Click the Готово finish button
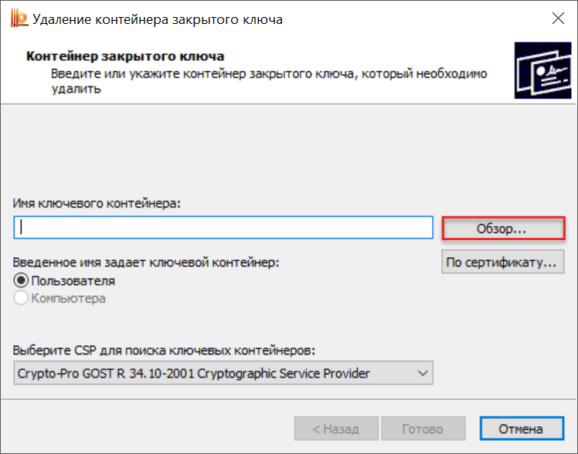 [423, 429]
